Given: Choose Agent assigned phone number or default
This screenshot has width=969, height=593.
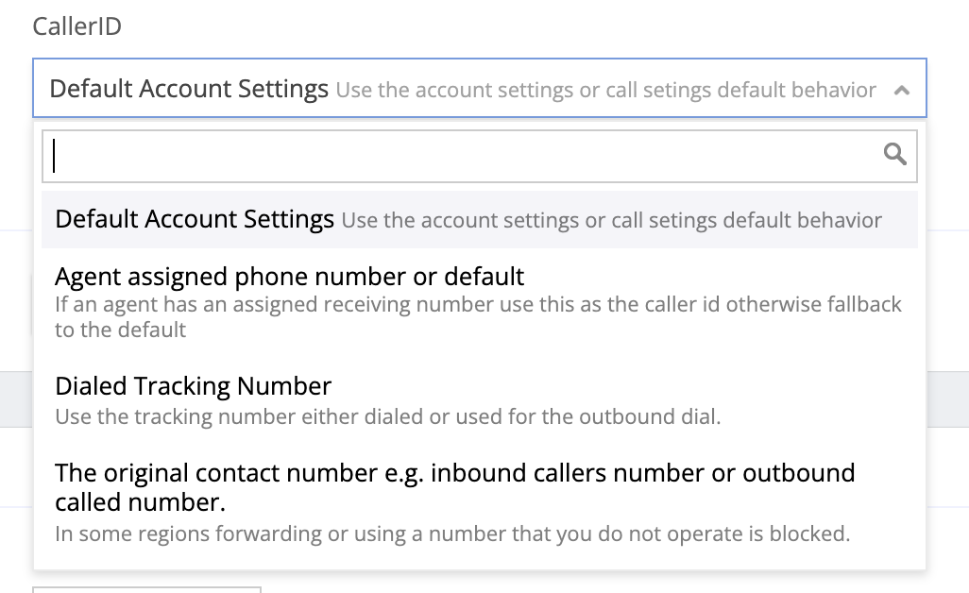Looking at the screenshot, I should [x=290, y=277].
